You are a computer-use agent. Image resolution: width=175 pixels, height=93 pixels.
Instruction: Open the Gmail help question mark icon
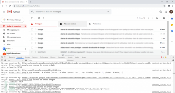click(x=161, y=12)
